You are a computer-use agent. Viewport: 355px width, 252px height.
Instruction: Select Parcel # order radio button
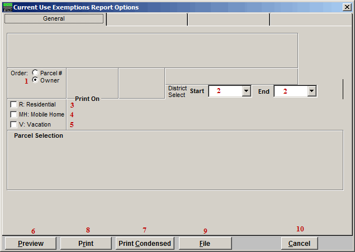pyautogui.click(x=36, y=73)
